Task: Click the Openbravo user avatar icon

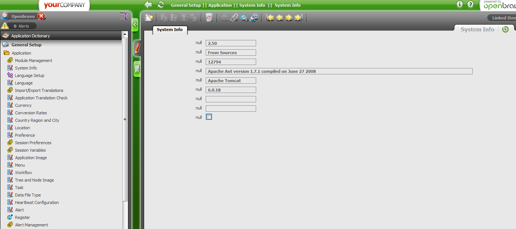Action: click(x=5, y=16)
